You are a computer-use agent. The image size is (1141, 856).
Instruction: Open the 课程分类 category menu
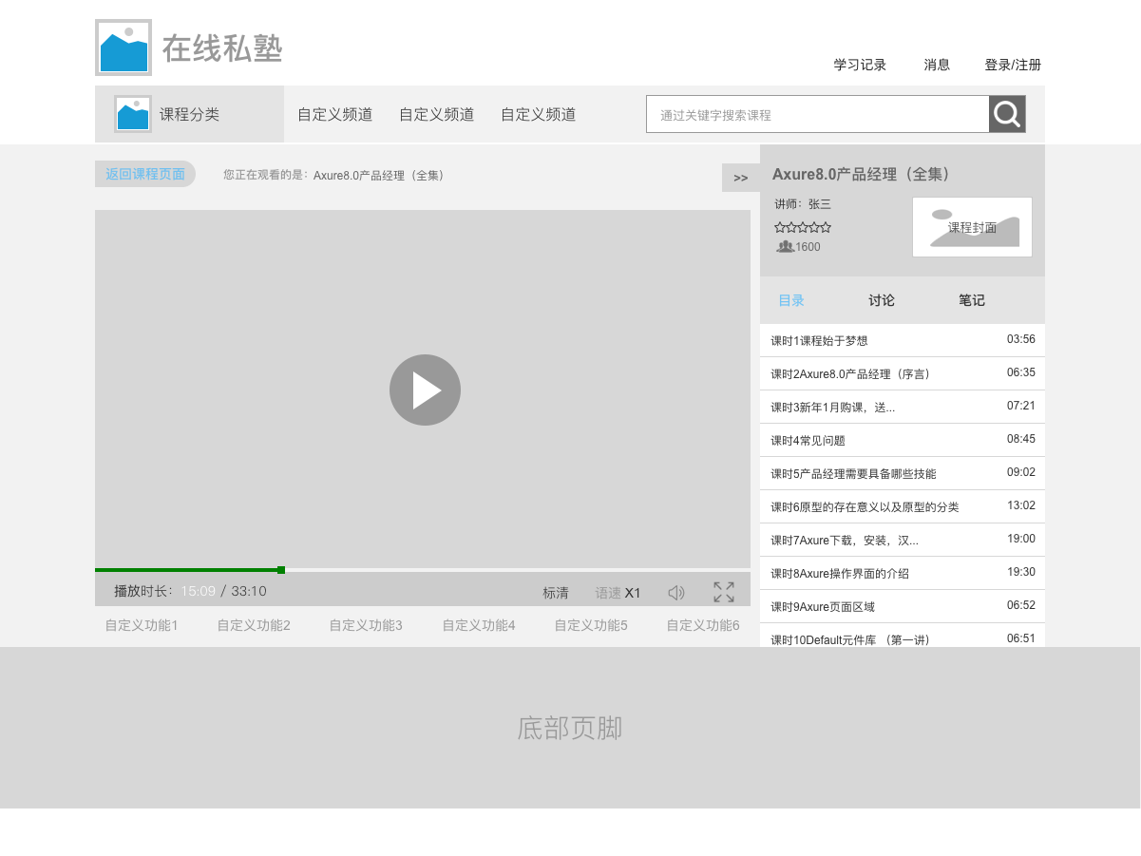point(189,114)
